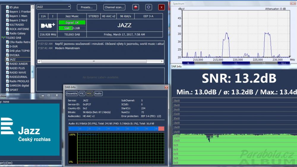Click music note icon beside B5 plus

pos(7,7)
